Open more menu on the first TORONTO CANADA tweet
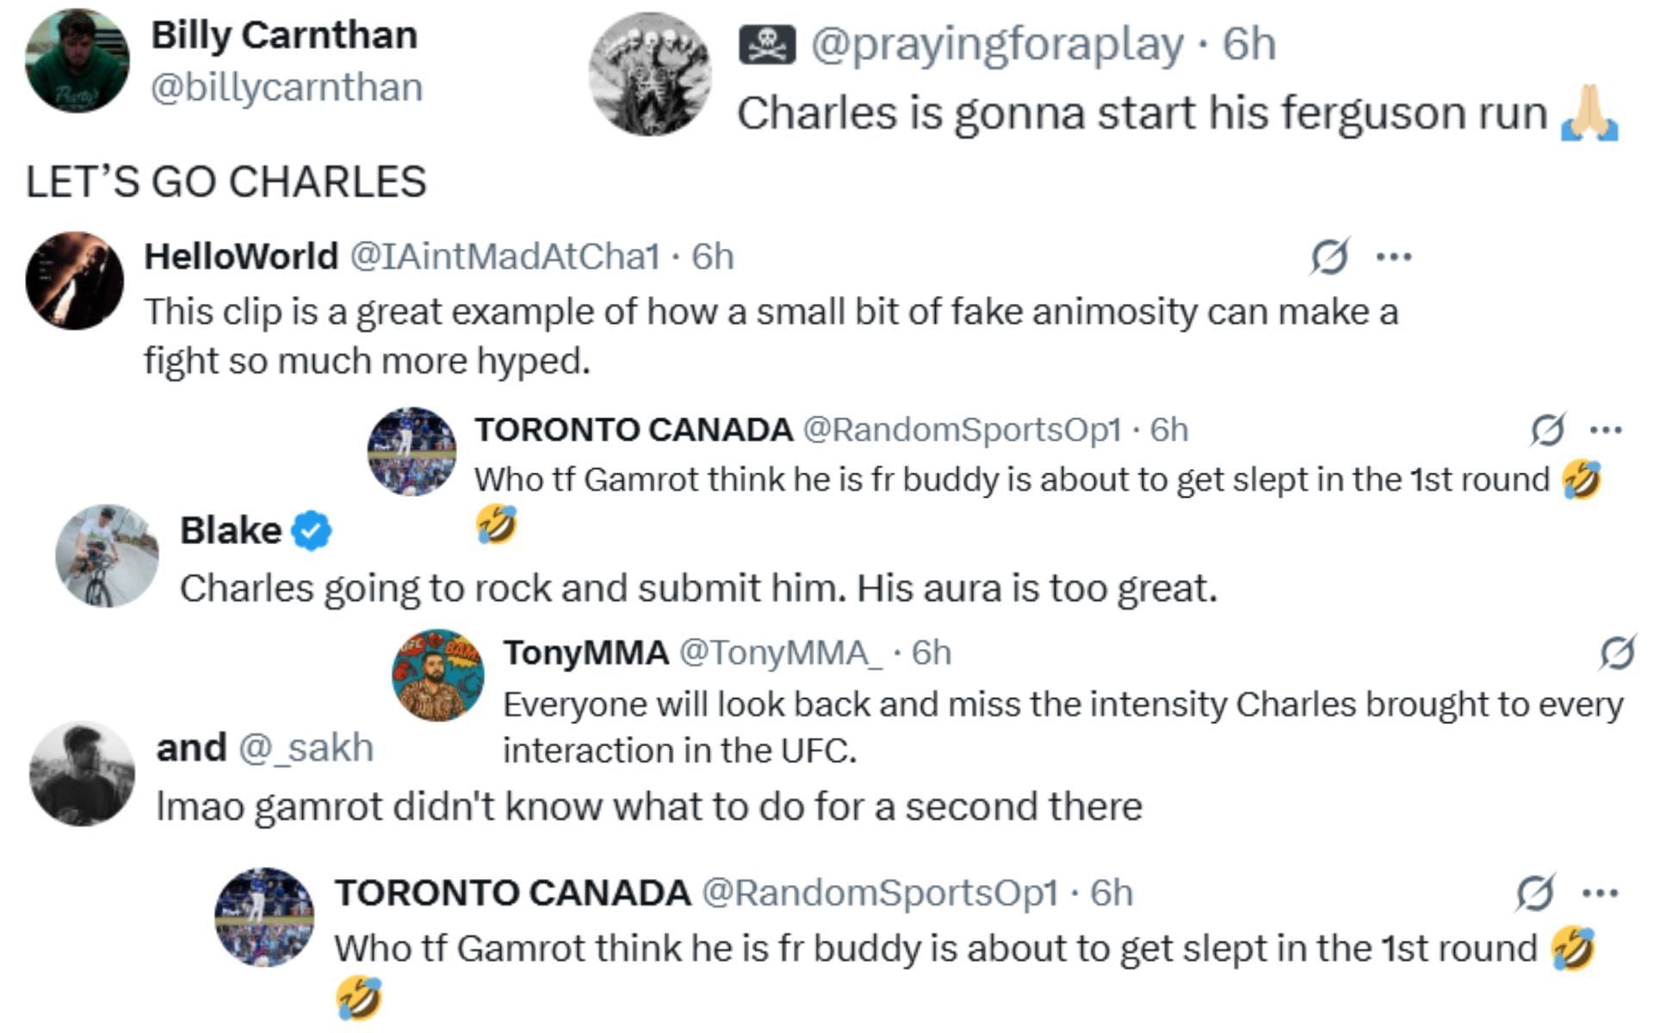Viewport: 1653px width, 1033px height. pos(1606,429)
